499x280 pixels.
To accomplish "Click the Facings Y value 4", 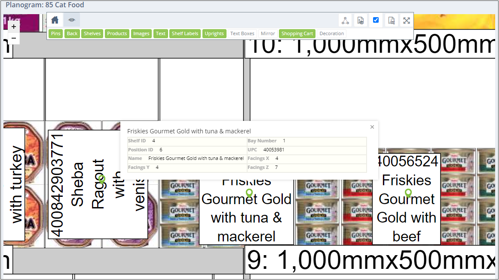I will click(157, 167).
